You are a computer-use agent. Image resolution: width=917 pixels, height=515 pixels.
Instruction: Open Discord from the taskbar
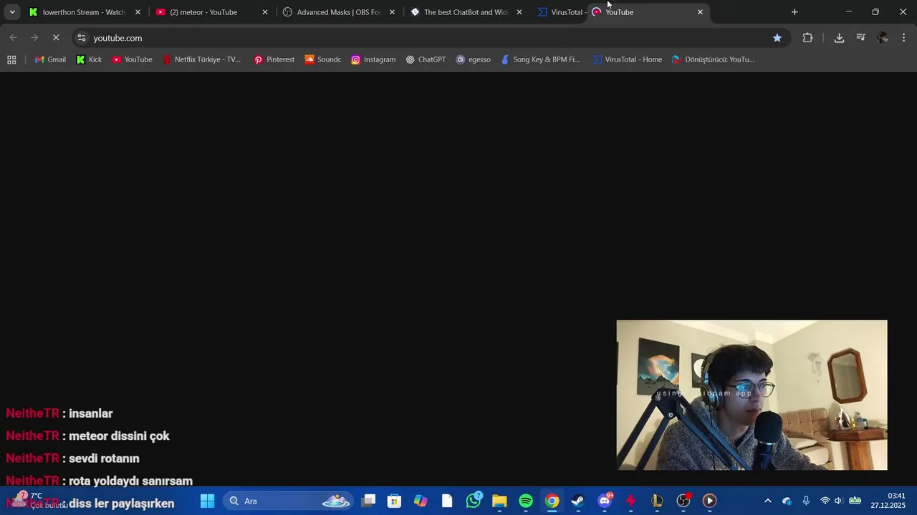point(605,501)
